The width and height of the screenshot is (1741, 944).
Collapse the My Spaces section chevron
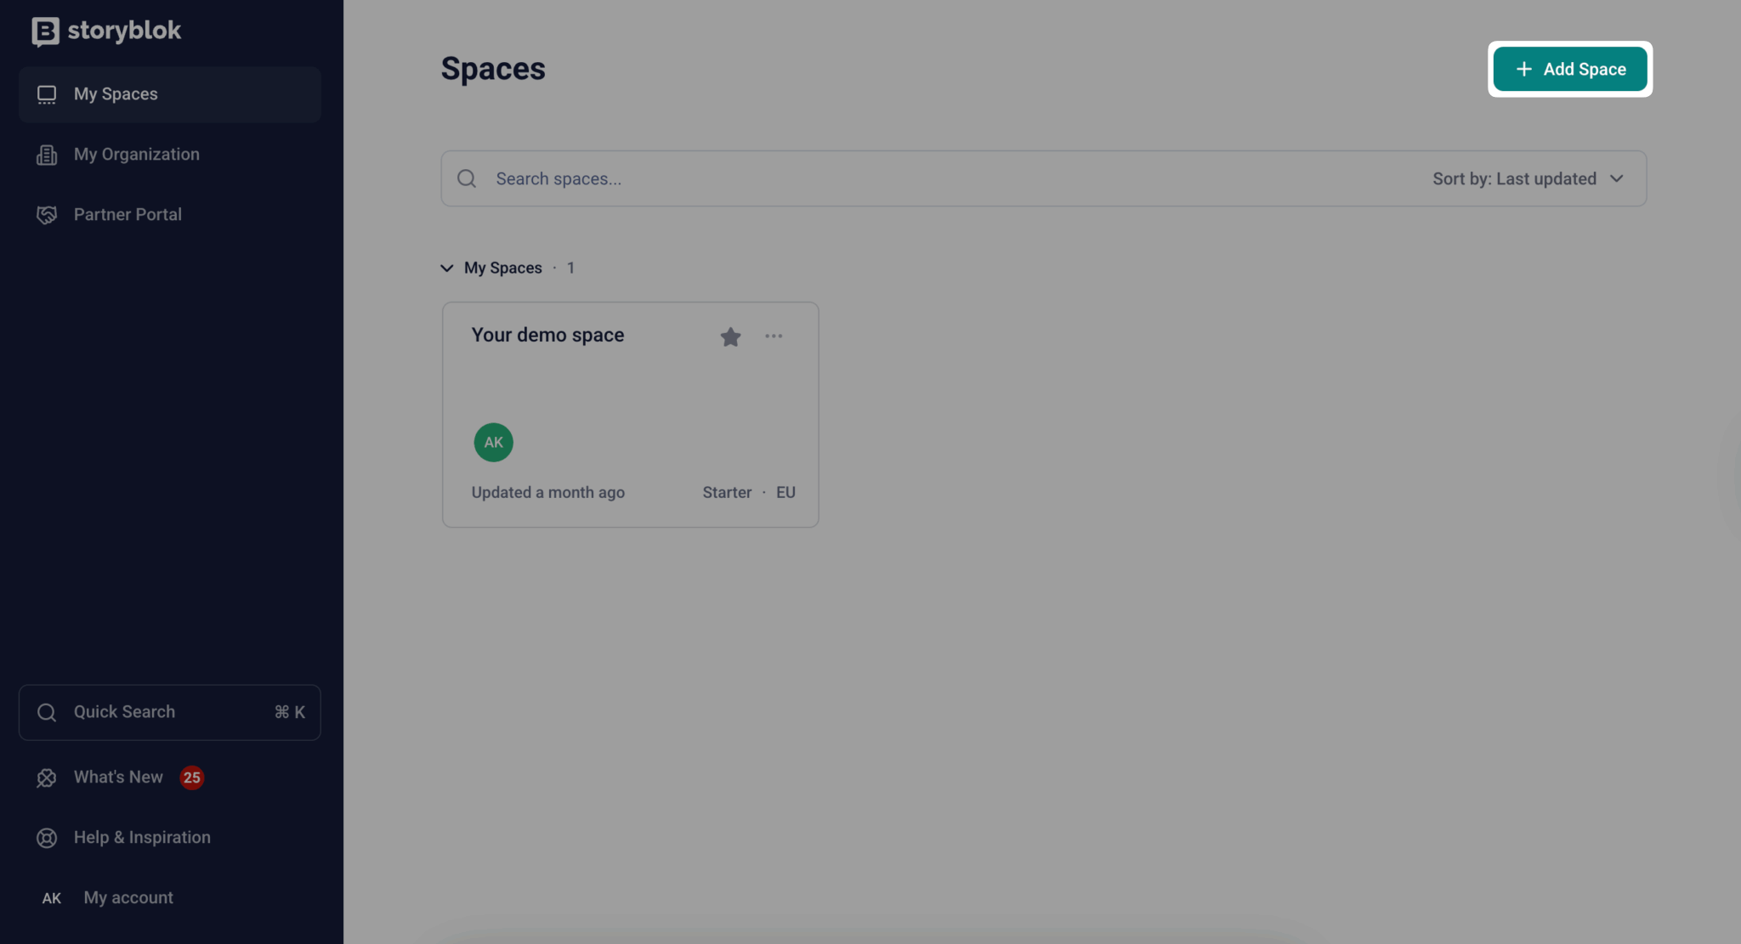pos(447,269)
